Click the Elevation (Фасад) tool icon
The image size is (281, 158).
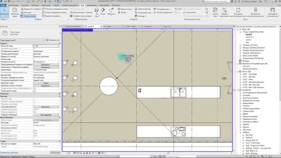point(119,13)
